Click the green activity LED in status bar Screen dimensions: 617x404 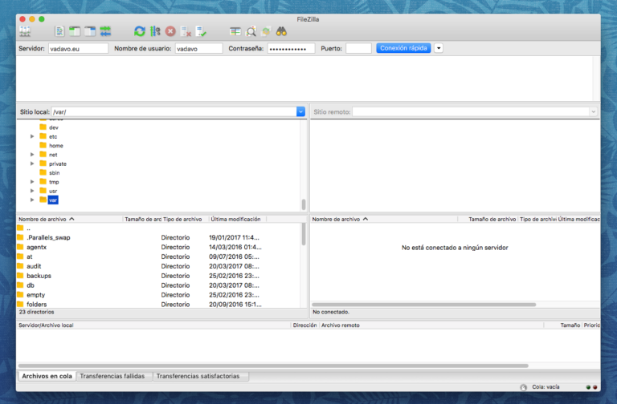coord(588,387)
